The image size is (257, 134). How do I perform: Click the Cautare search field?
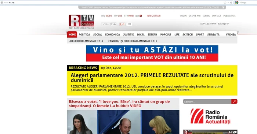coord(207,101)
